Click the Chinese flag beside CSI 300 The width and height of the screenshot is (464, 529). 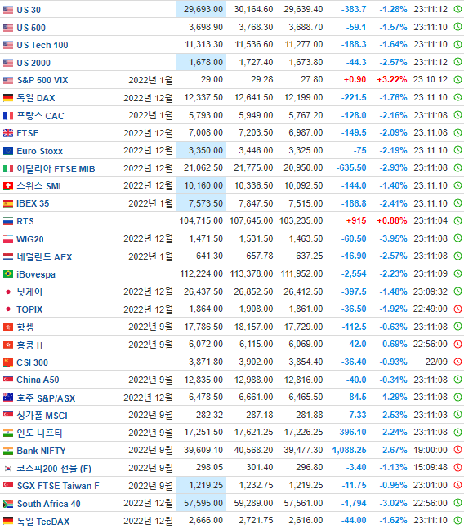click(x=8, y=362)
